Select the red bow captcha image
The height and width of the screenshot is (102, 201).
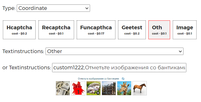(78, 88)
